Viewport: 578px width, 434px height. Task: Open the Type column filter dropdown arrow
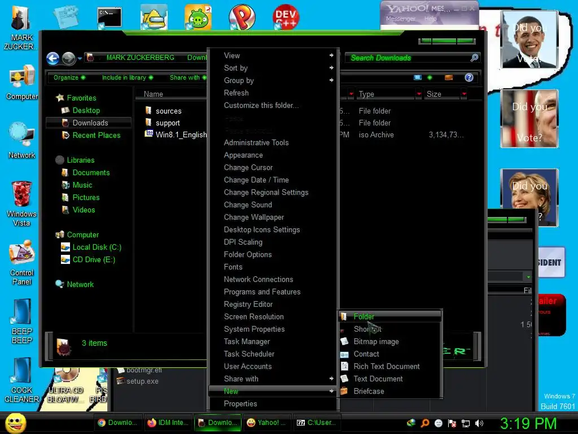pos(419,94)
